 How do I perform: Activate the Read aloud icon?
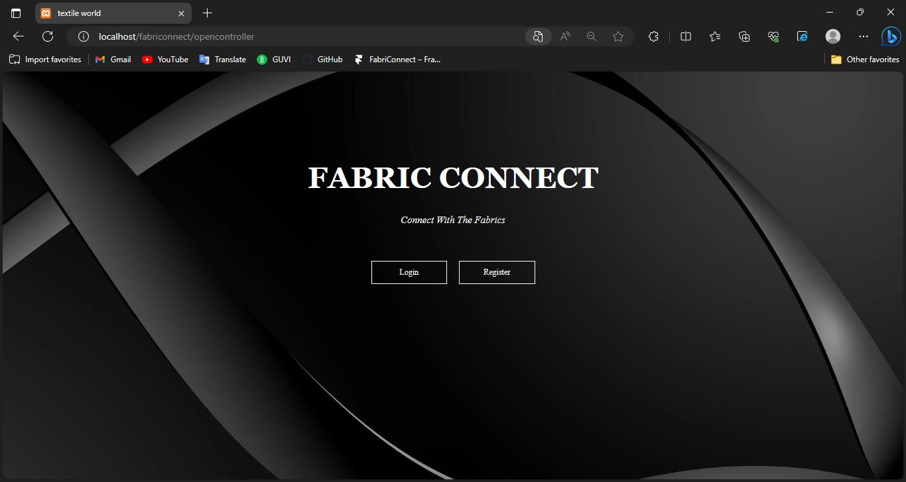tap(565, 36)
